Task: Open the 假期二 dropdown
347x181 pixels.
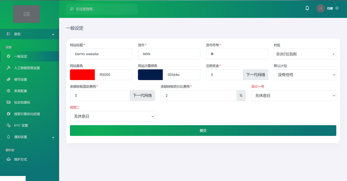Action: (x=112, y=116)
